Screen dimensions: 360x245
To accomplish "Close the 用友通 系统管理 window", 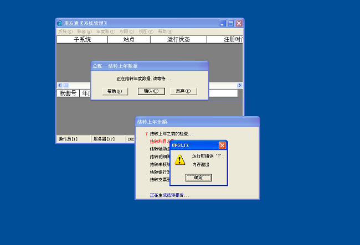I will (x=239, y=23).
